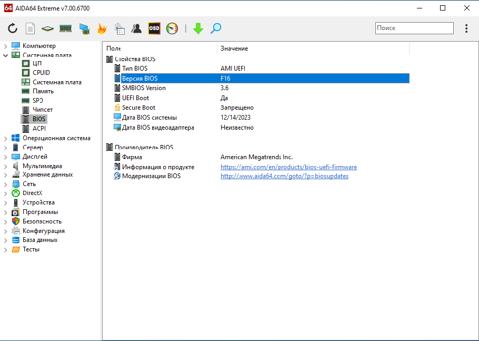This screenshot has height=341, width=479.
Task: Expand the Сеть tree node
Action: coord(5,184)
